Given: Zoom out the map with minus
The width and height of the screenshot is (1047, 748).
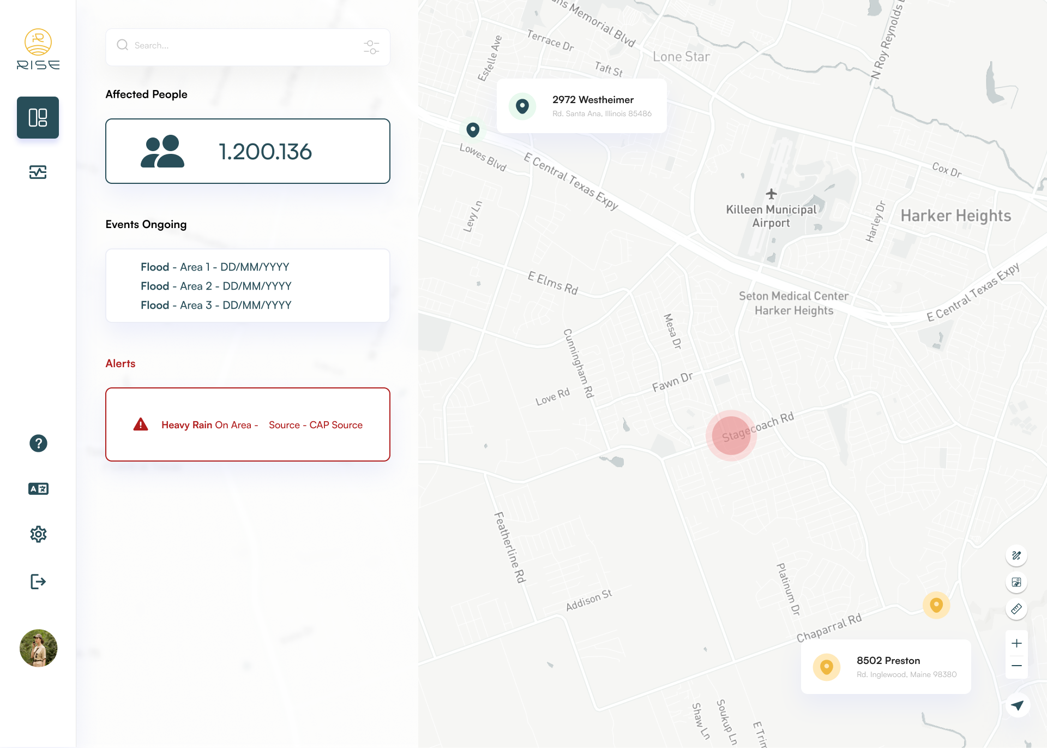Looking at the screenshot, I should (x=1016, y=666).
